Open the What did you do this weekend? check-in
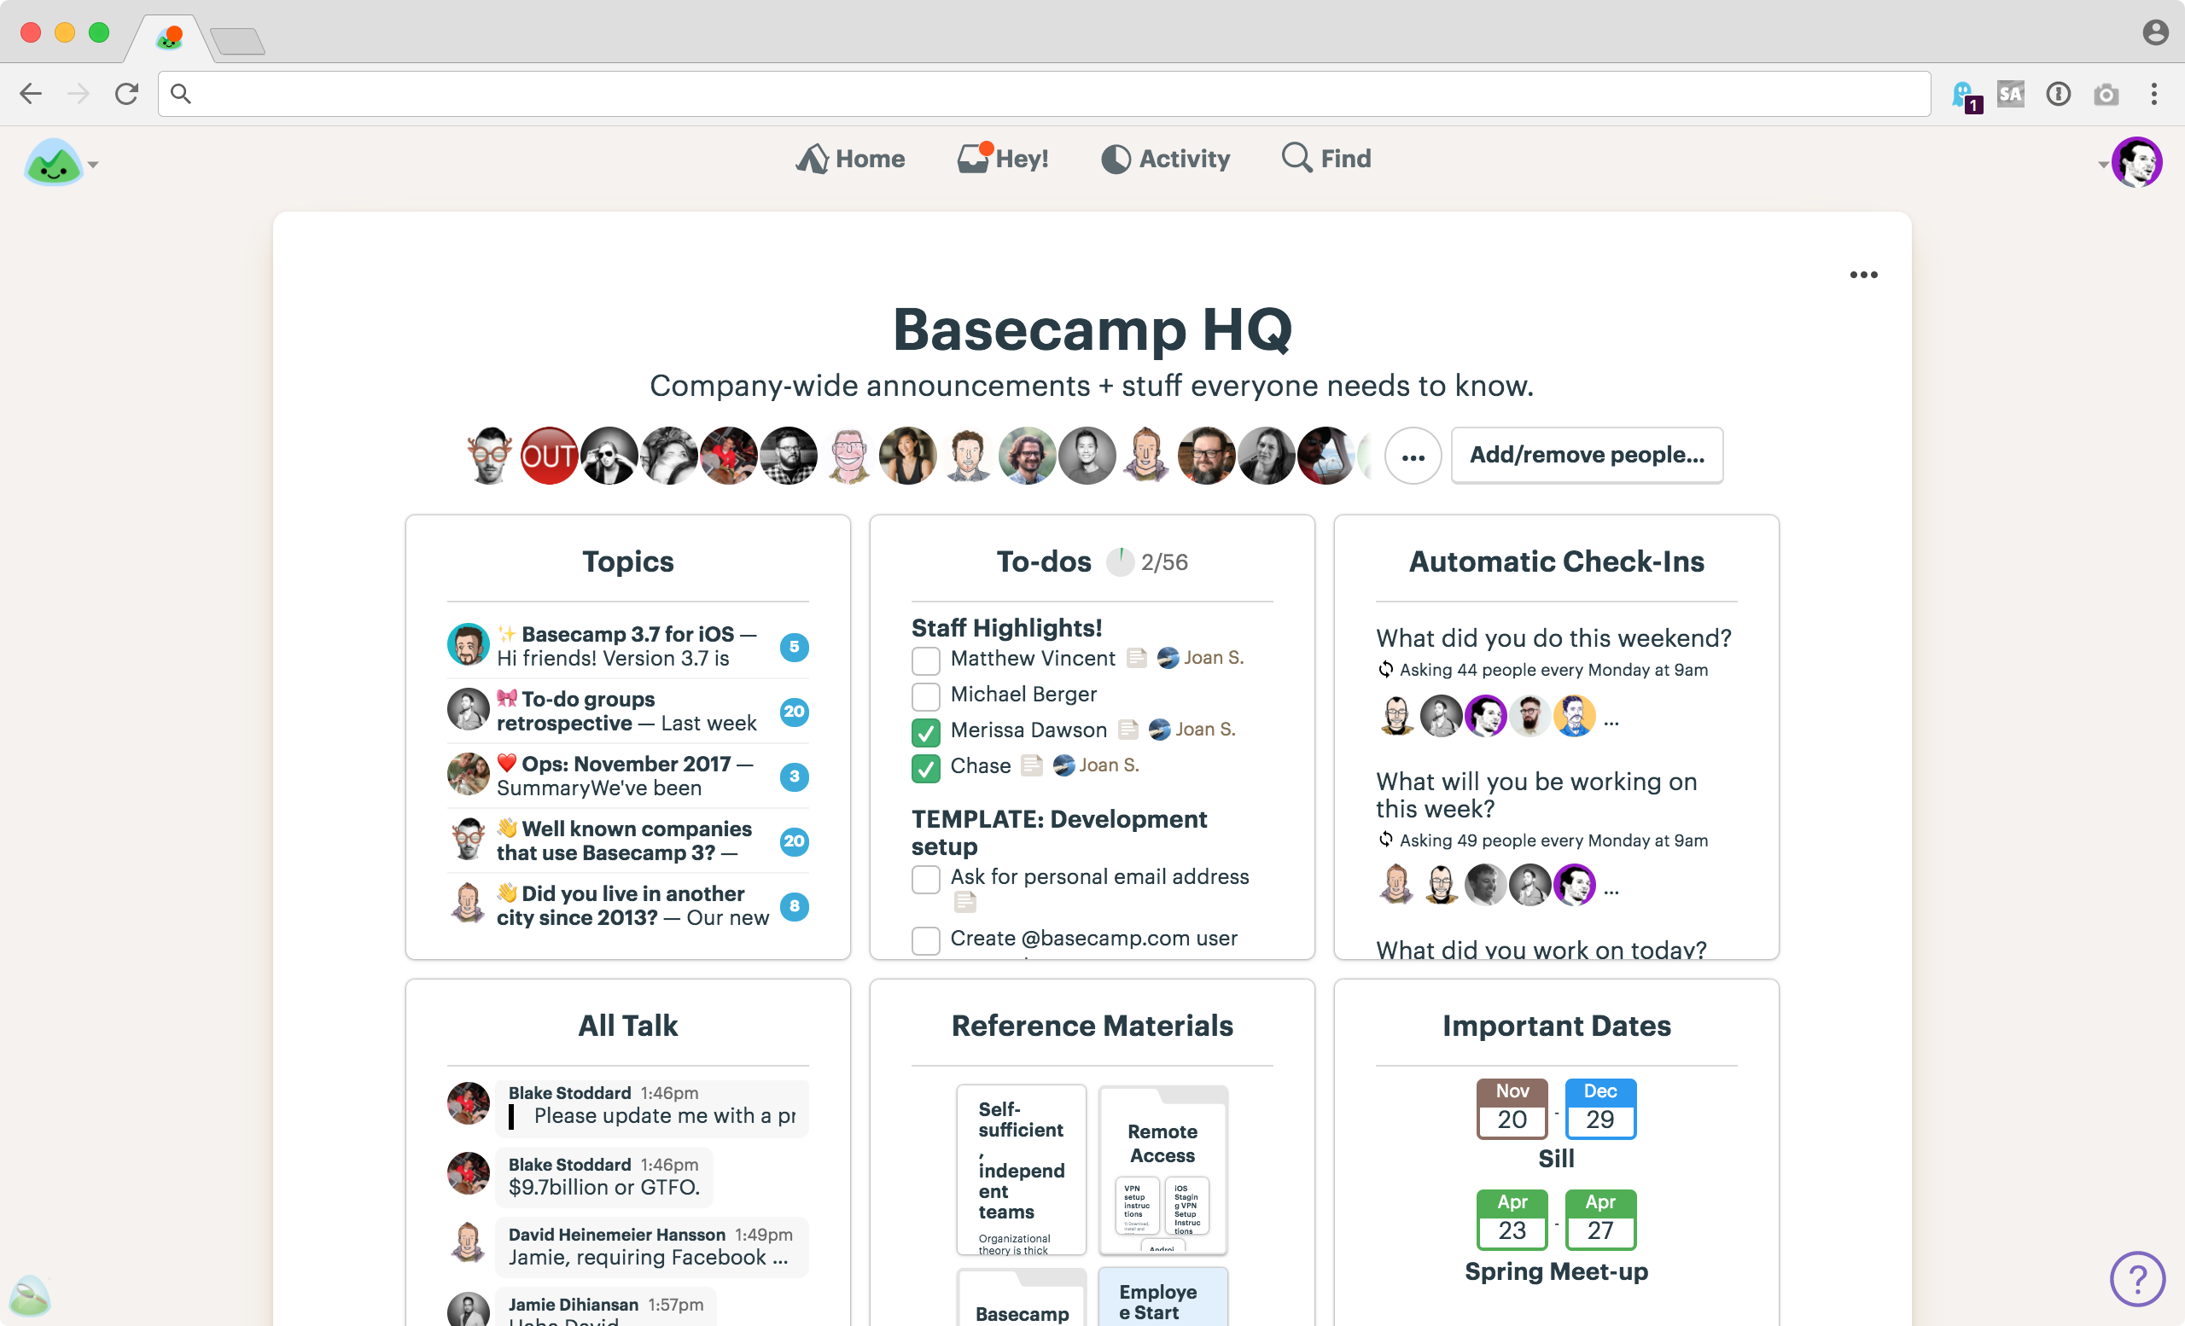2185x1326 pixels. click(1553, 638)
